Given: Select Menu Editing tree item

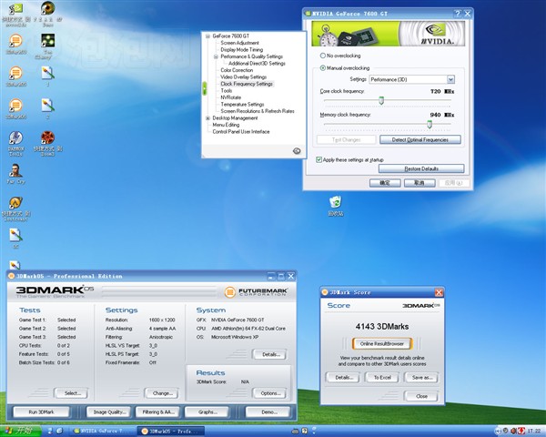Looking at the screenshot, I should (226, 125).
